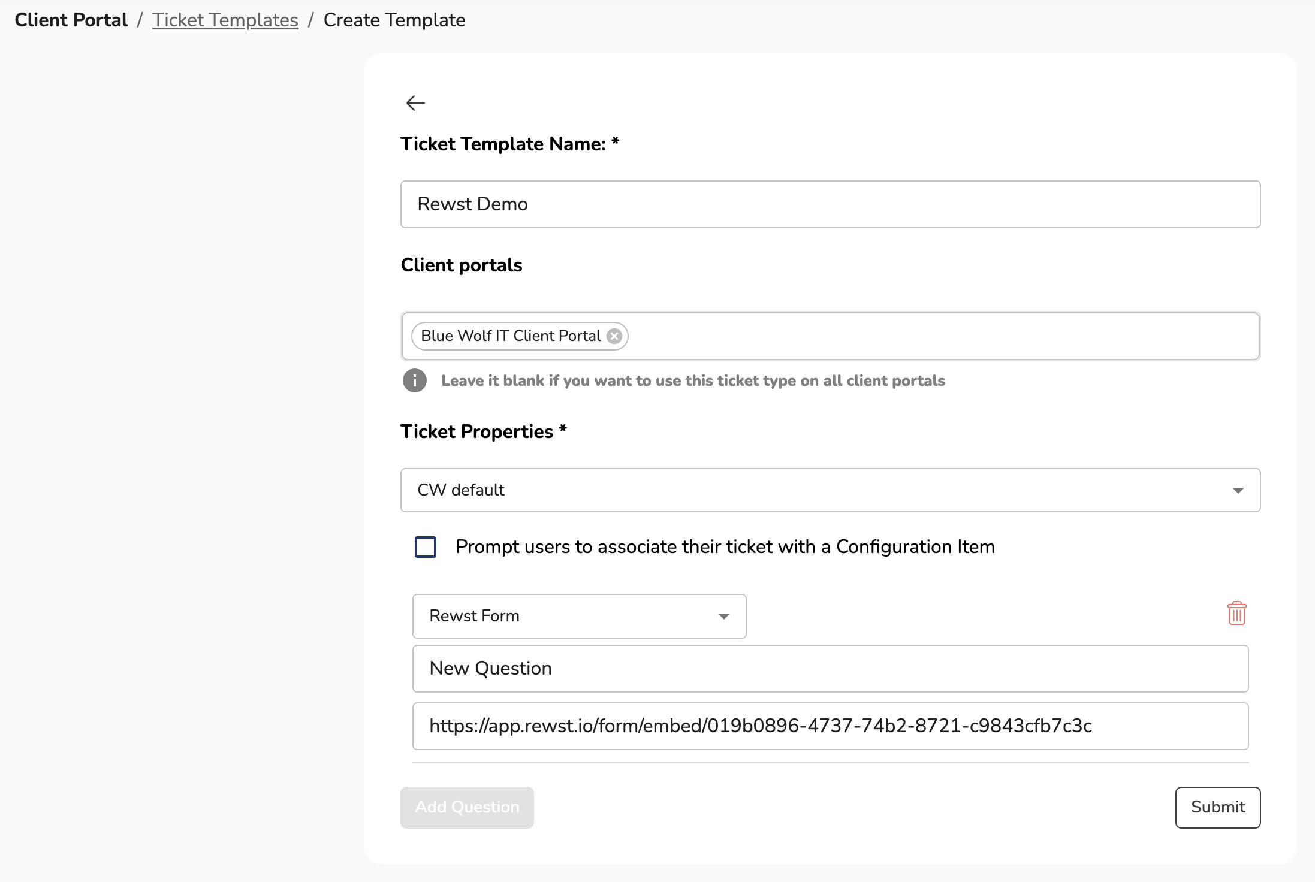Focus the Ticket Template Name field
The image size is (1315, 882).
point(830,204)
